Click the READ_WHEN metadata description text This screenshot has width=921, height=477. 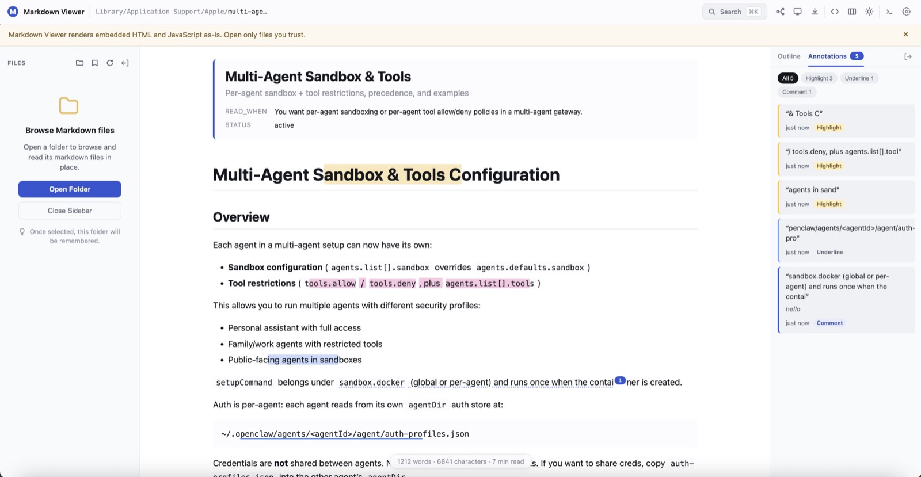point(428,112)
